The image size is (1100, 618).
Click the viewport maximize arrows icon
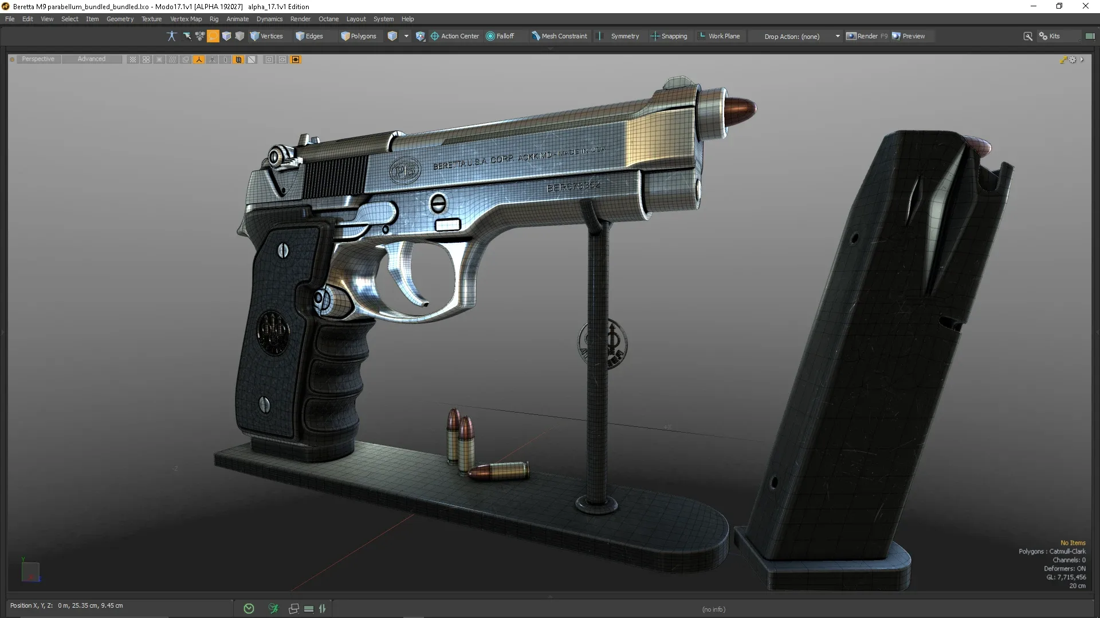coord(1063,60)
